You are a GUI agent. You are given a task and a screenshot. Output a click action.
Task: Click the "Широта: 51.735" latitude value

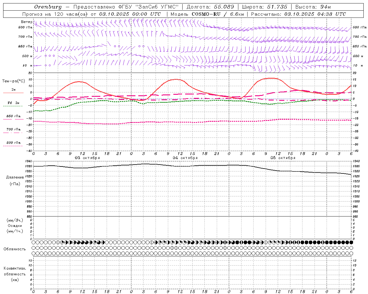[264, 7]
